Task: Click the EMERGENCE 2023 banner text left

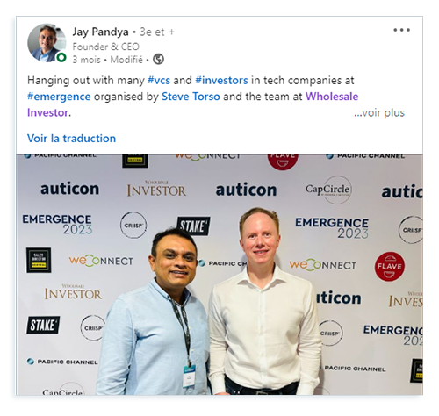Action: [57, 224]
